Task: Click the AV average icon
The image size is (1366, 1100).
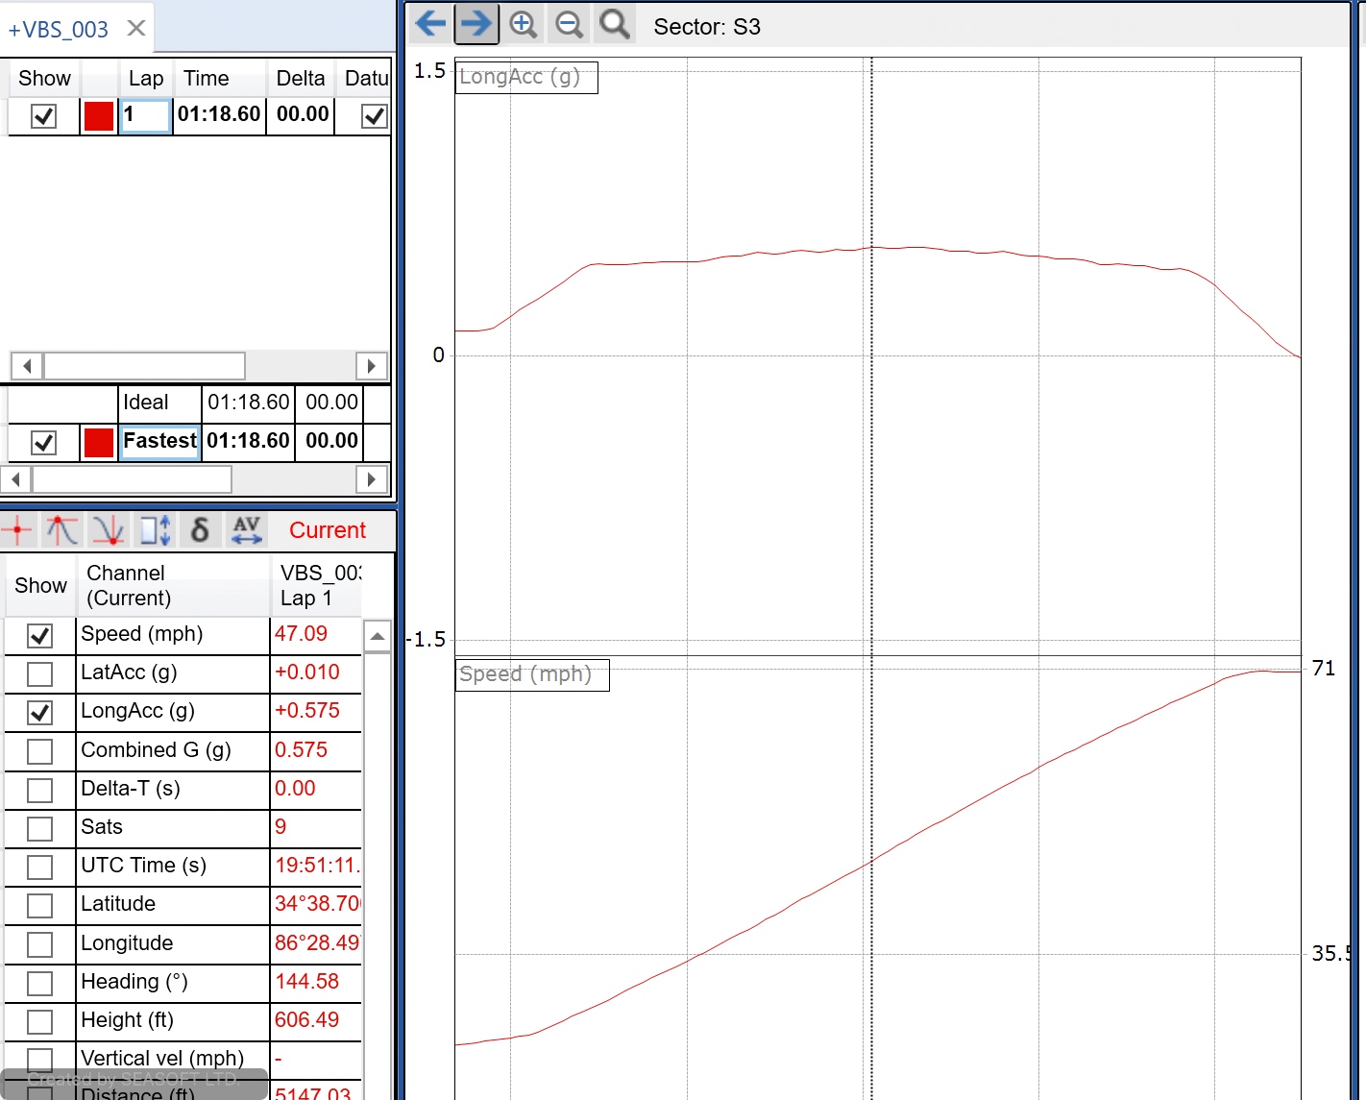Action: 247,529
